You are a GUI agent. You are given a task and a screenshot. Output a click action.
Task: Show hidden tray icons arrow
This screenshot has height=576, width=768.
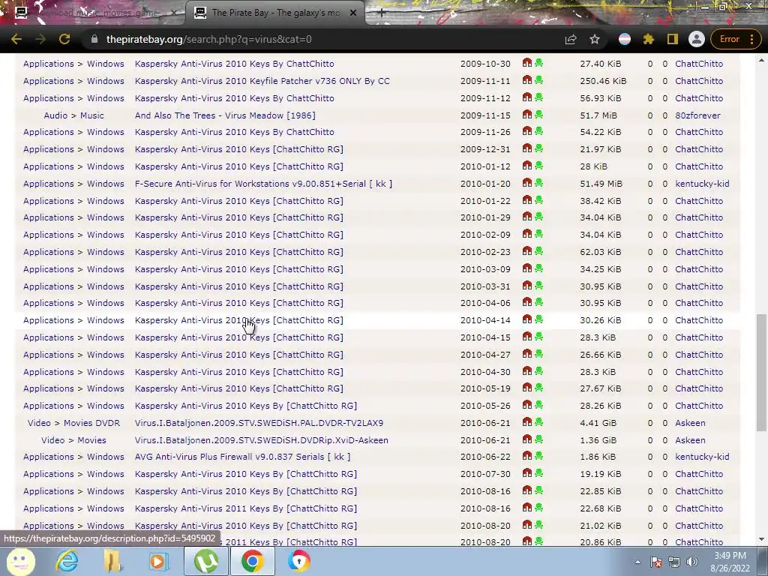click(x=637, y=562)
